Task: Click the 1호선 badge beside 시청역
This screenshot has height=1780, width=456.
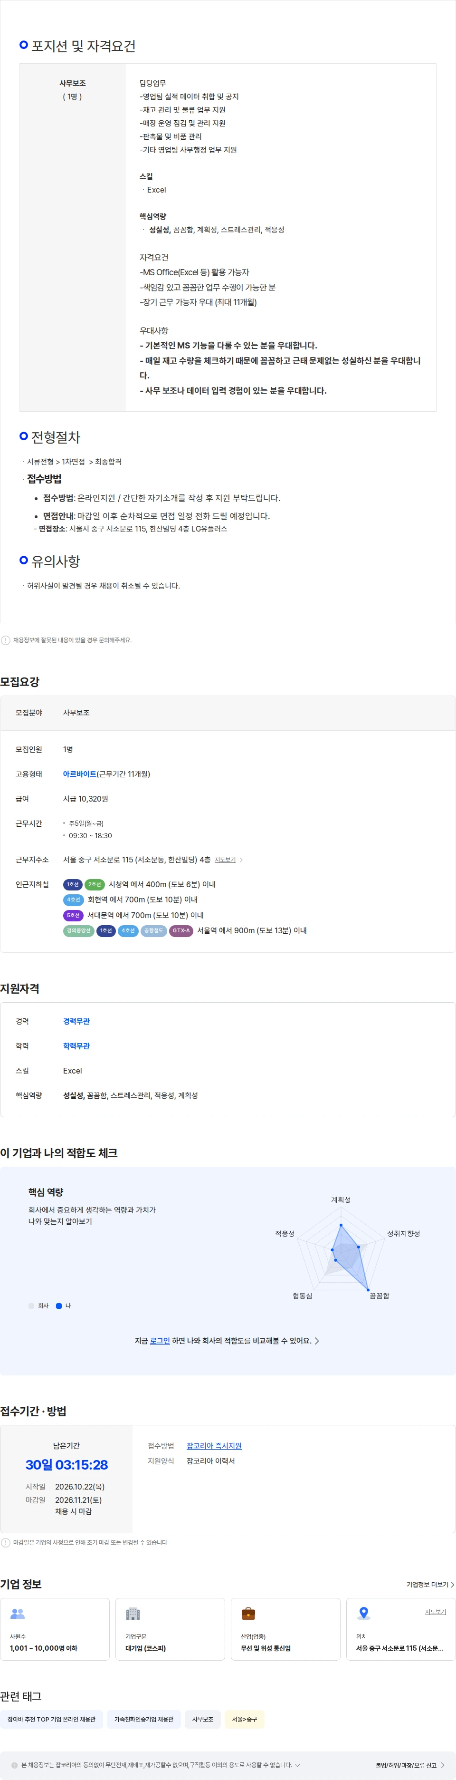Action: click(x=72, y=884)
